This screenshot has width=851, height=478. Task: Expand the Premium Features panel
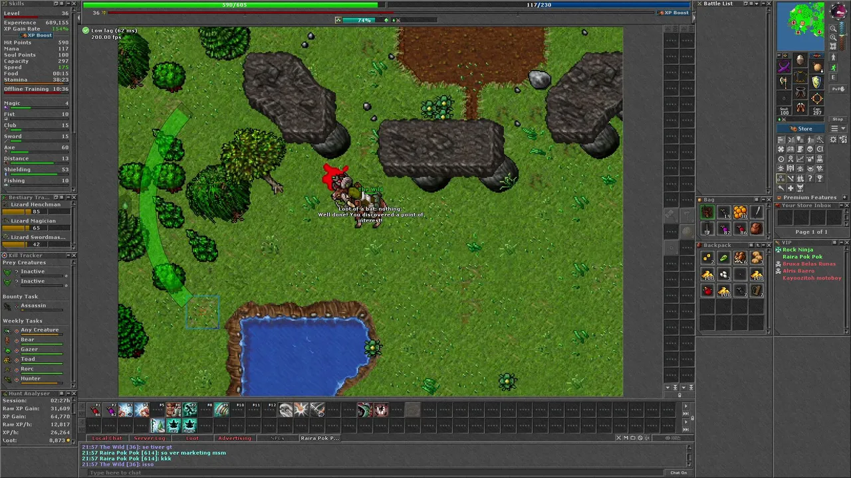(844, 197)
